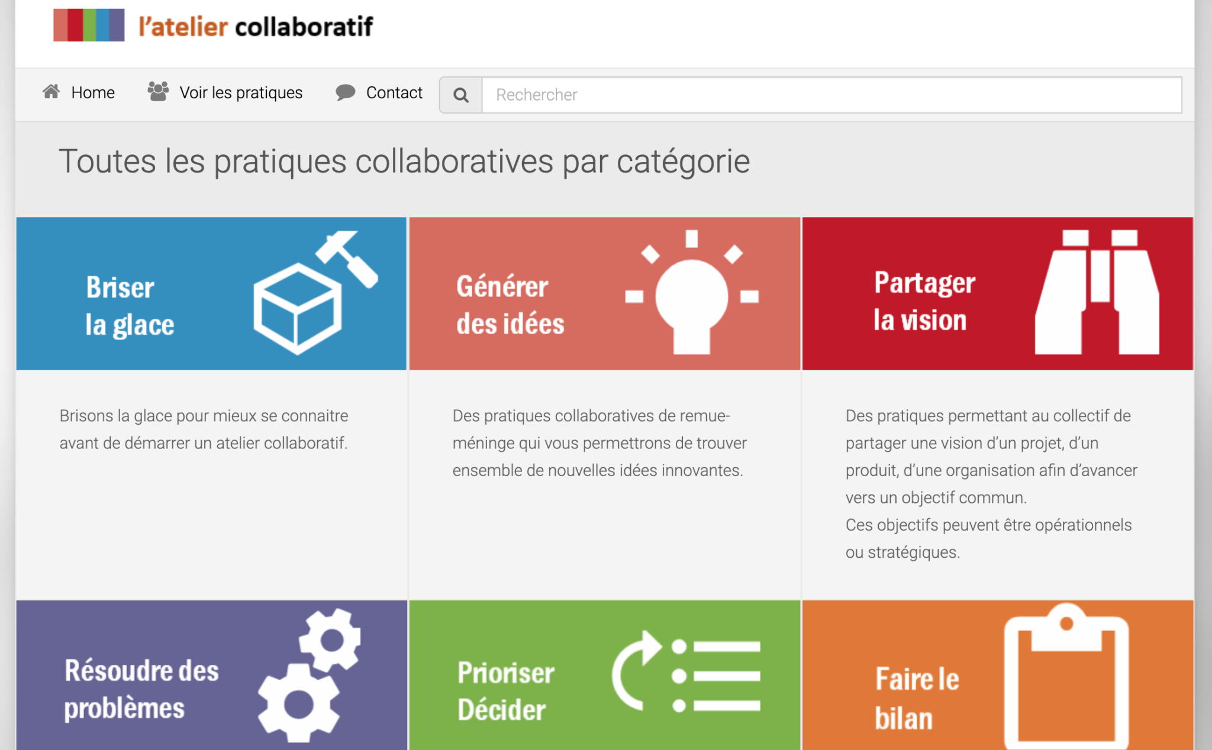Viewport: 1212px width, 750px height.
Task: Click the speech bubble contact icon
Action: click(346, 92)
